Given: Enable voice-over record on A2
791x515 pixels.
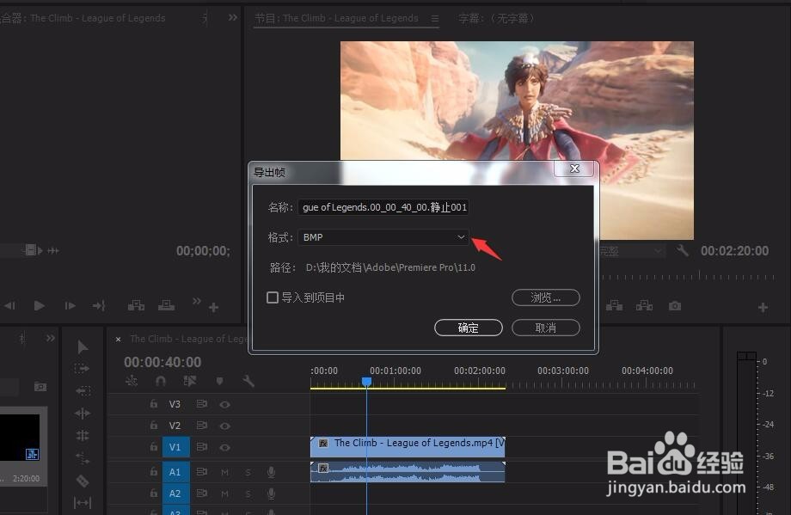Looking at the screenshot, I should [x=271, y=494].
